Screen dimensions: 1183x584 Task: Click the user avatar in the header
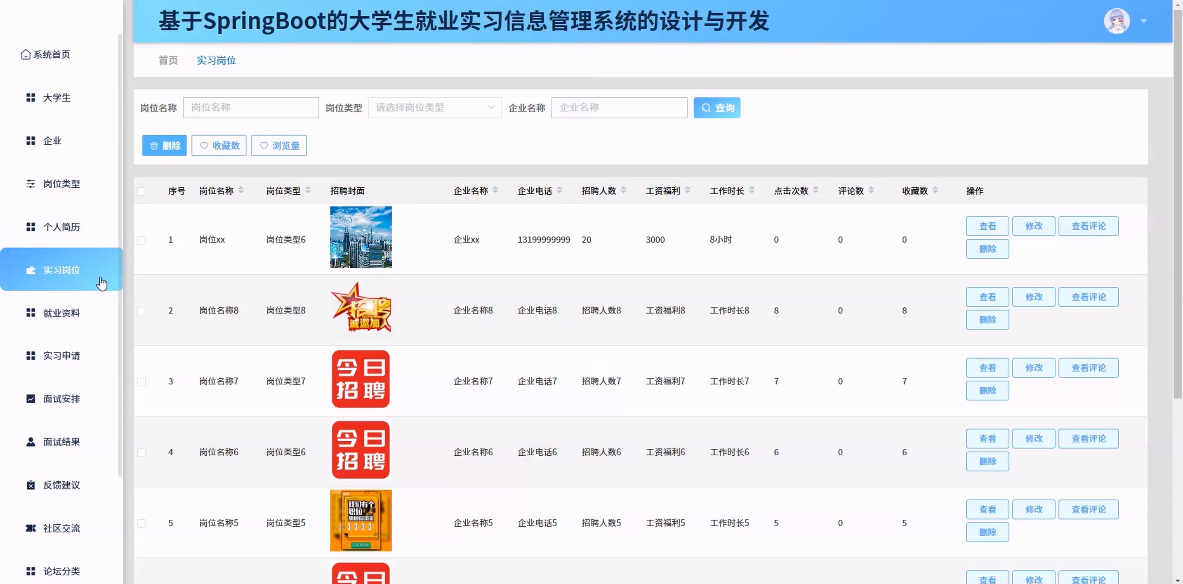click(1117, 21)
